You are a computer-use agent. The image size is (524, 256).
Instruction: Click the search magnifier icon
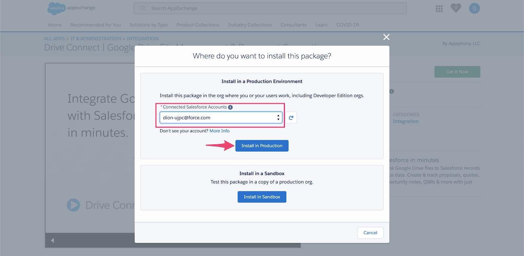click(143, 8)
